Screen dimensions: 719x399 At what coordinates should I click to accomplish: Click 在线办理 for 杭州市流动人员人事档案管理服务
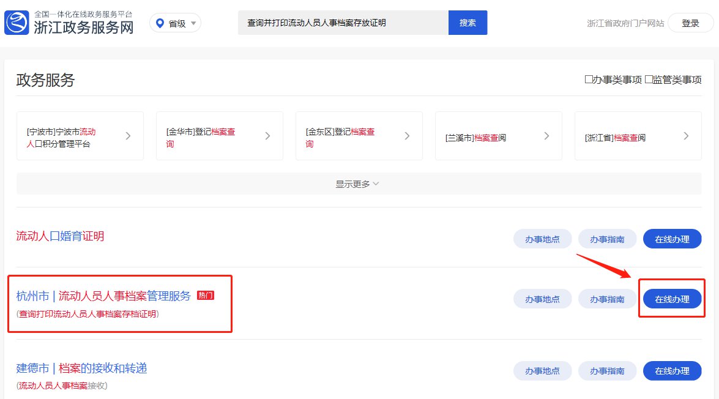(x=672, y=299)
